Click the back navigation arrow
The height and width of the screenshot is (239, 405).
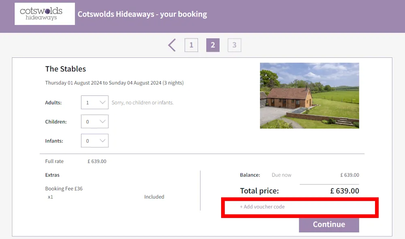171,45
